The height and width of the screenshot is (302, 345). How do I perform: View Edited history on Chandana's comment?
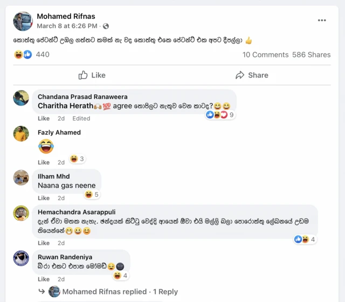pyautogui.click(x=81, y=118)
